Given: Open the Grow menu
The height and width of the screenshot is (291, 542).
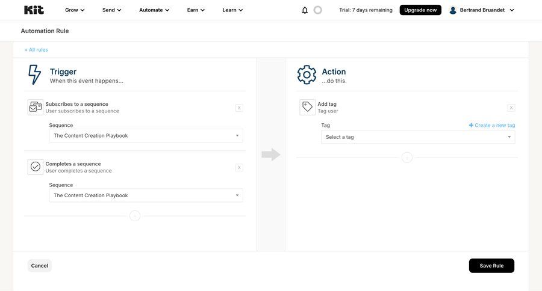Looking at the screenshot, I should (75, 10).
